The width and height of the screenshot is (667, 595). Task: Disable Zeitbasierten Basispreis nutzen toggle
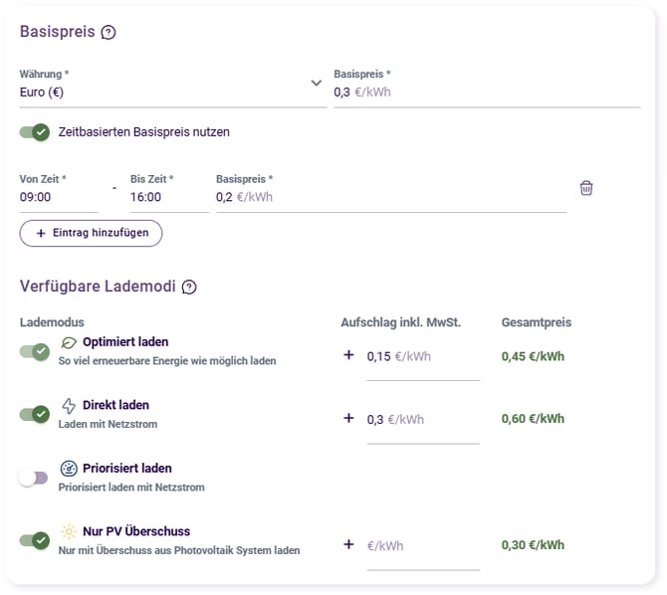tap(35, 132)
